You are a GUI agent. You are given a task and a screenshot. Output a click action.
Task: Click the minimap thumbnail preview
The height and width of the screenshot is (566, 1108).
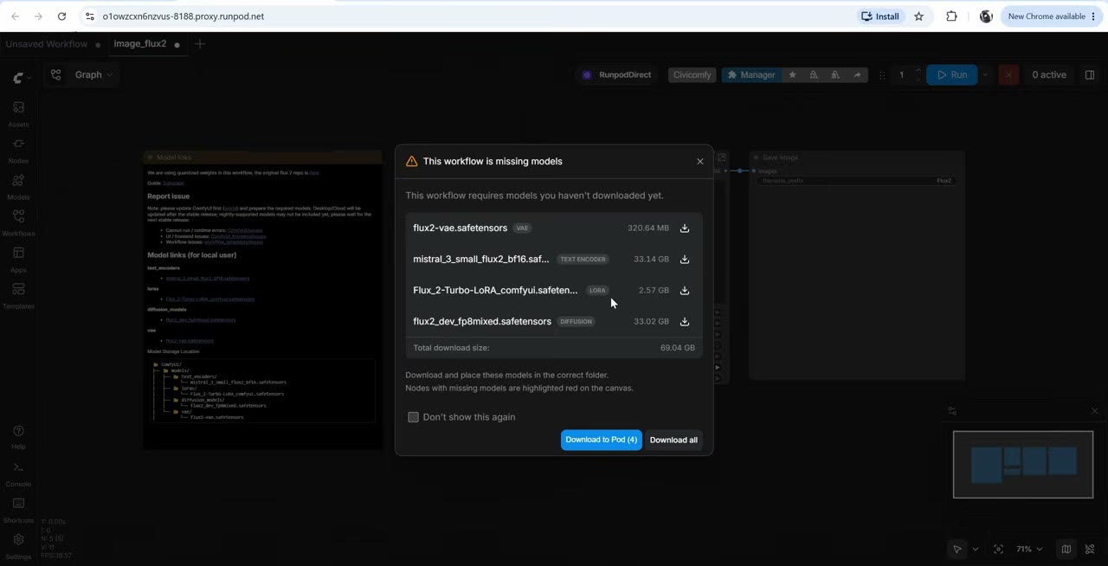tap(1023, 465)
